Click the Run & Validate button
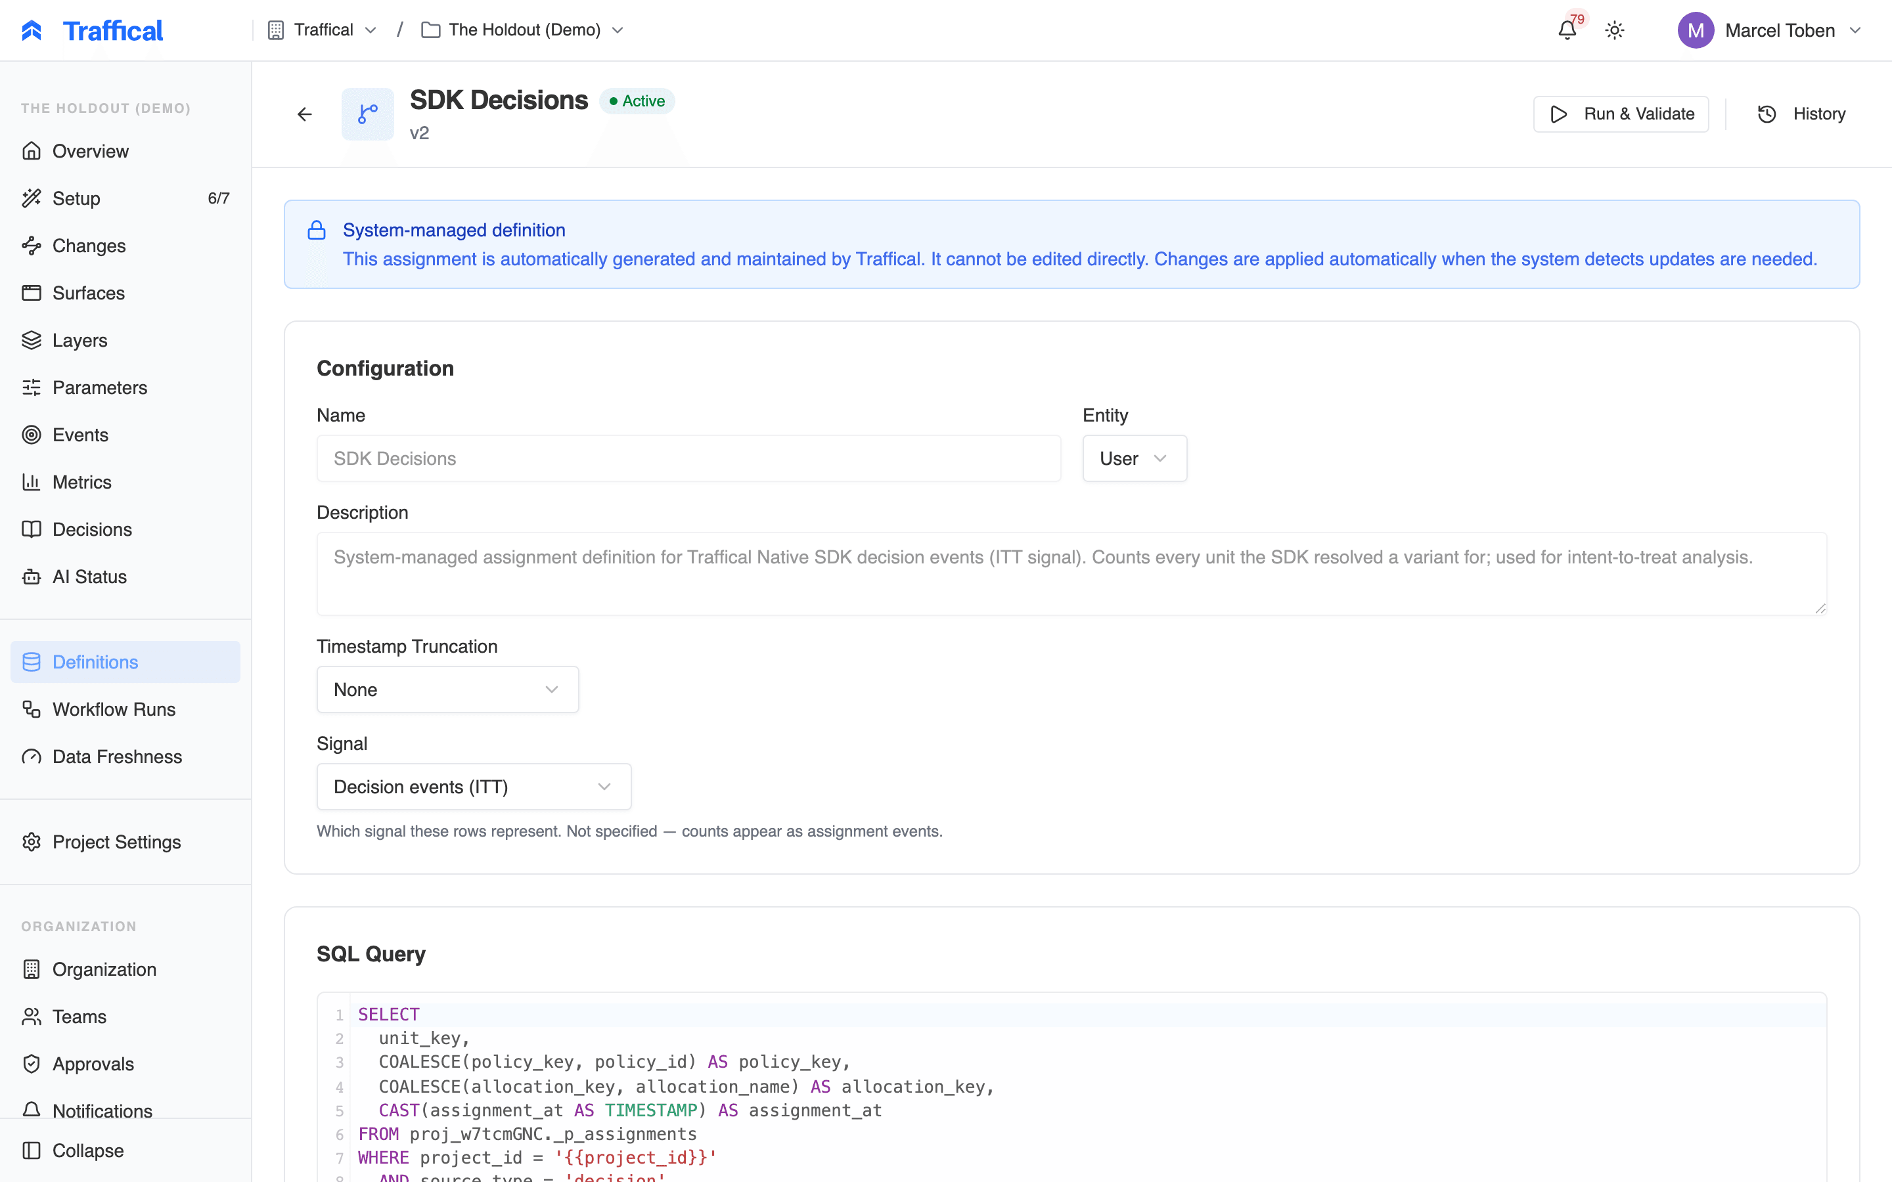The height and width of the screenshot is (1182, 1892). [x=1621, y=114]
